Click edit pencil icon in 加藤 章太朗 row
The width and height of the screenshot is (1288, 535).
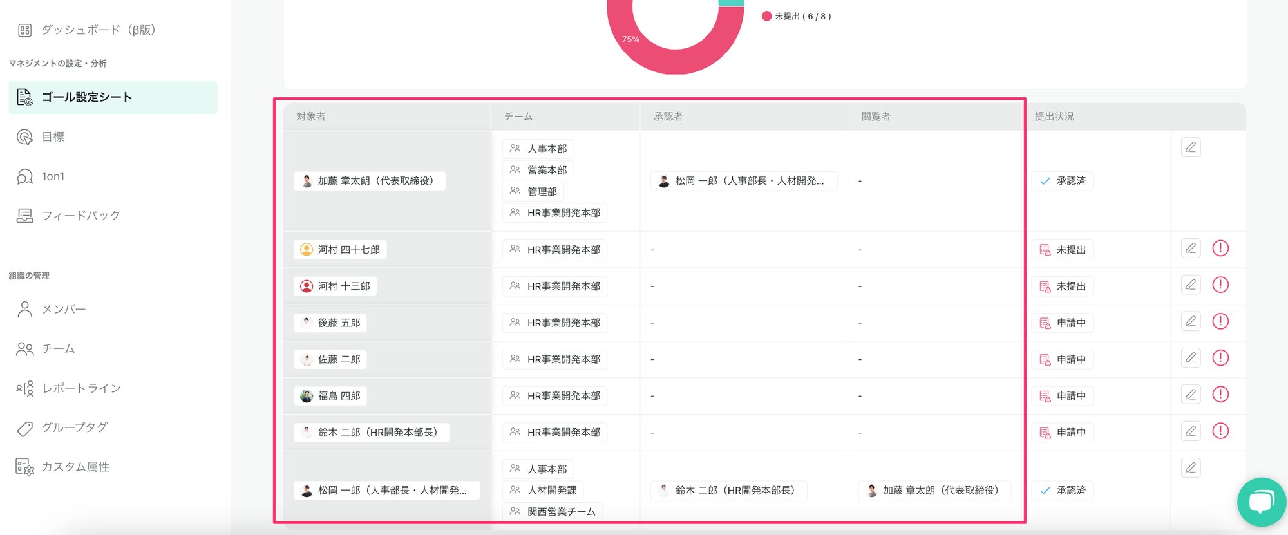click(1190, 147)
